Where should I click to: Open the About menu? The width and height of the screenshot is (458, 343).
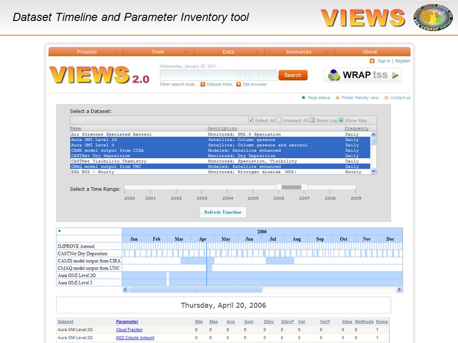tap(369, 51)
